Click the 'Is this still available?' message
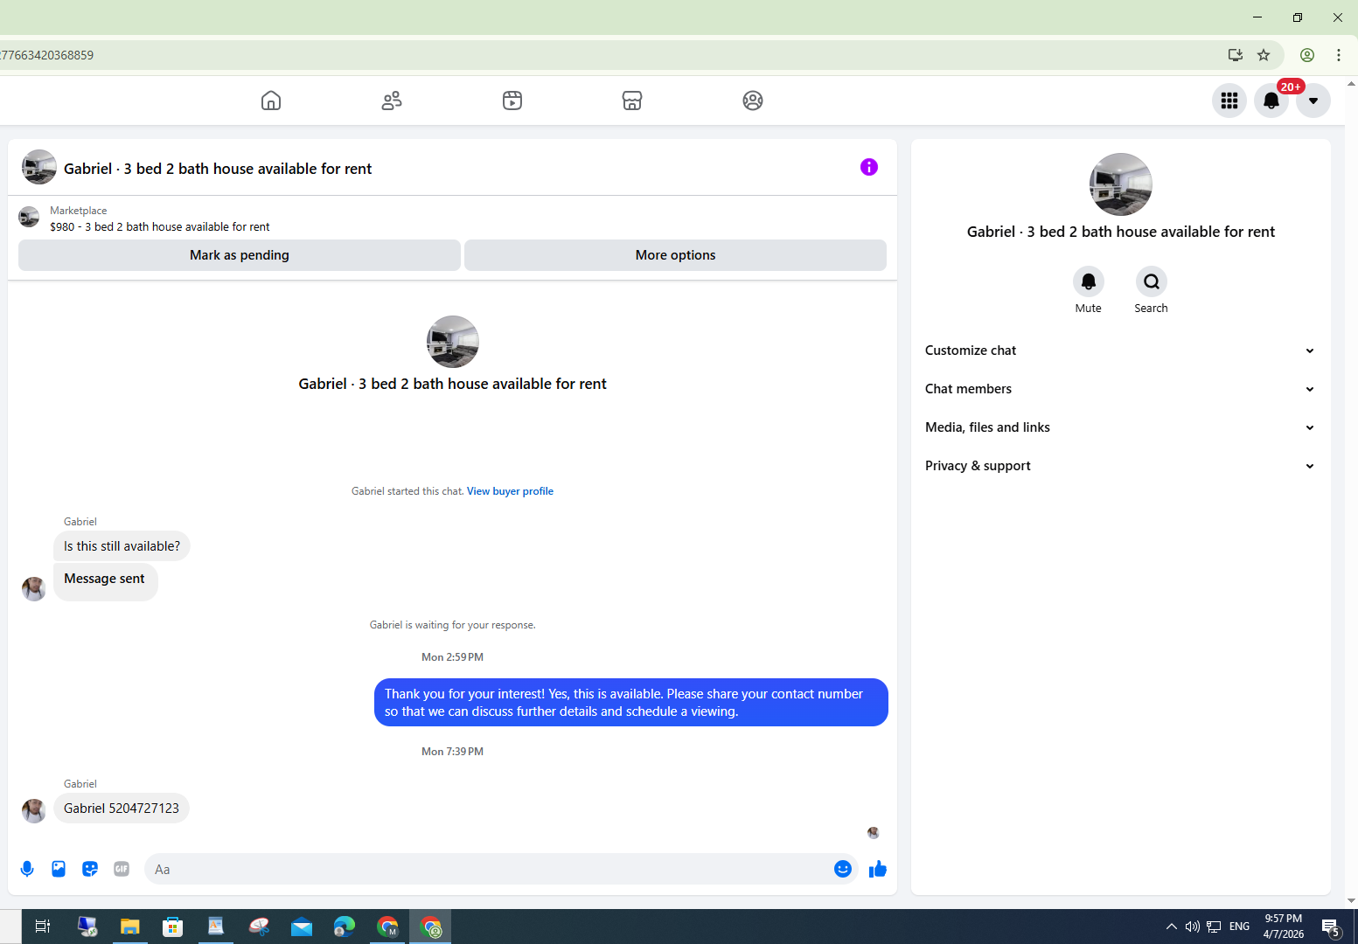The width and height of the screenshot is (1358, 944). pos(122,546)
